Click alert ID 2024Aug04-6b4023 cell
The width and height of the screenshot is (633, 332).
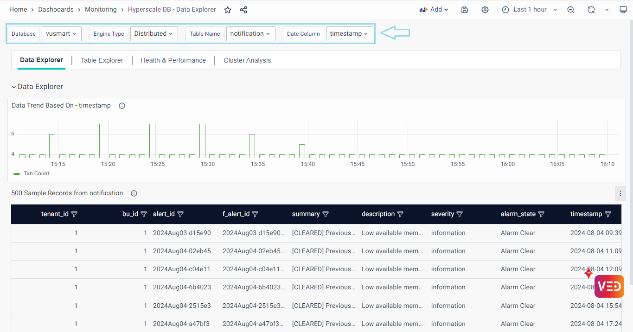[182, 287]
